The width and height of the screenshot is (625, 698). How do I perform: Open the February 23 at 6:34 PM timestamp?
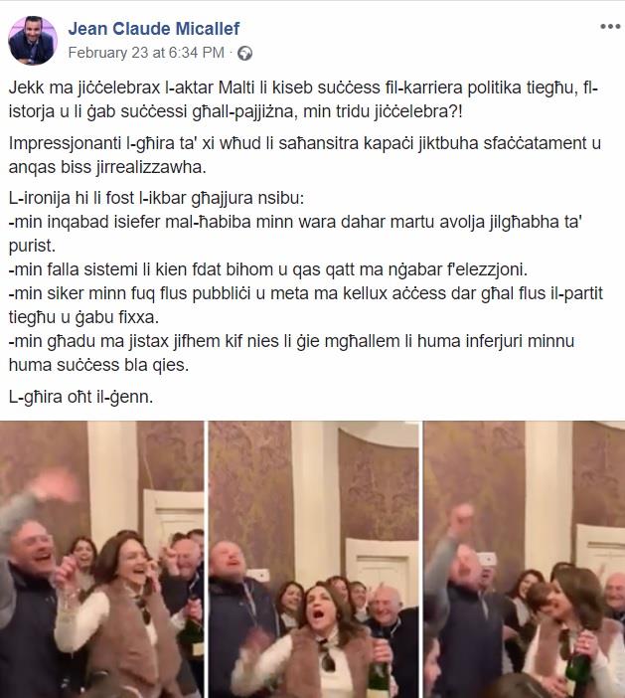point(146,53)
